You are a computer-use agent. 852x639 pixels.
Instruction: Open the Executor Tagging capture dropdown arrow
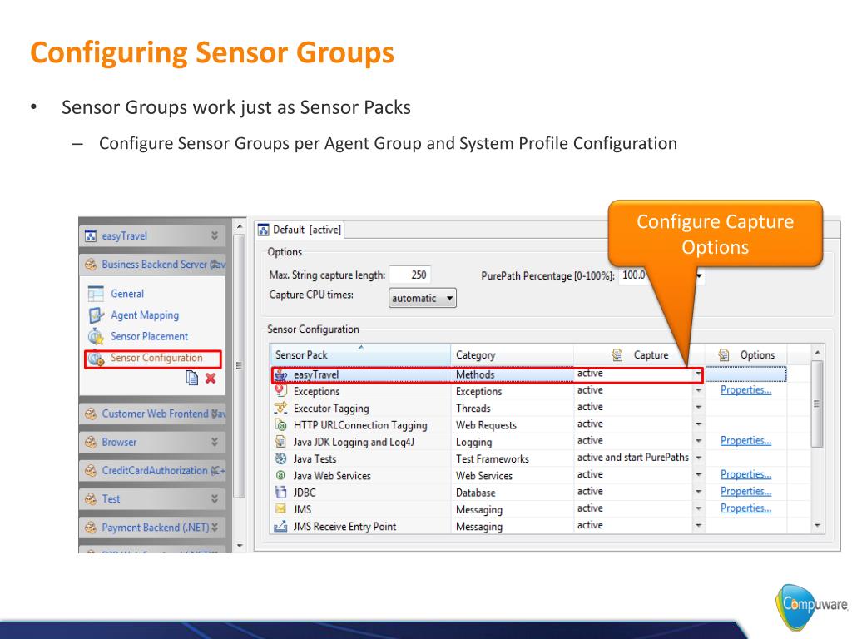699,408
